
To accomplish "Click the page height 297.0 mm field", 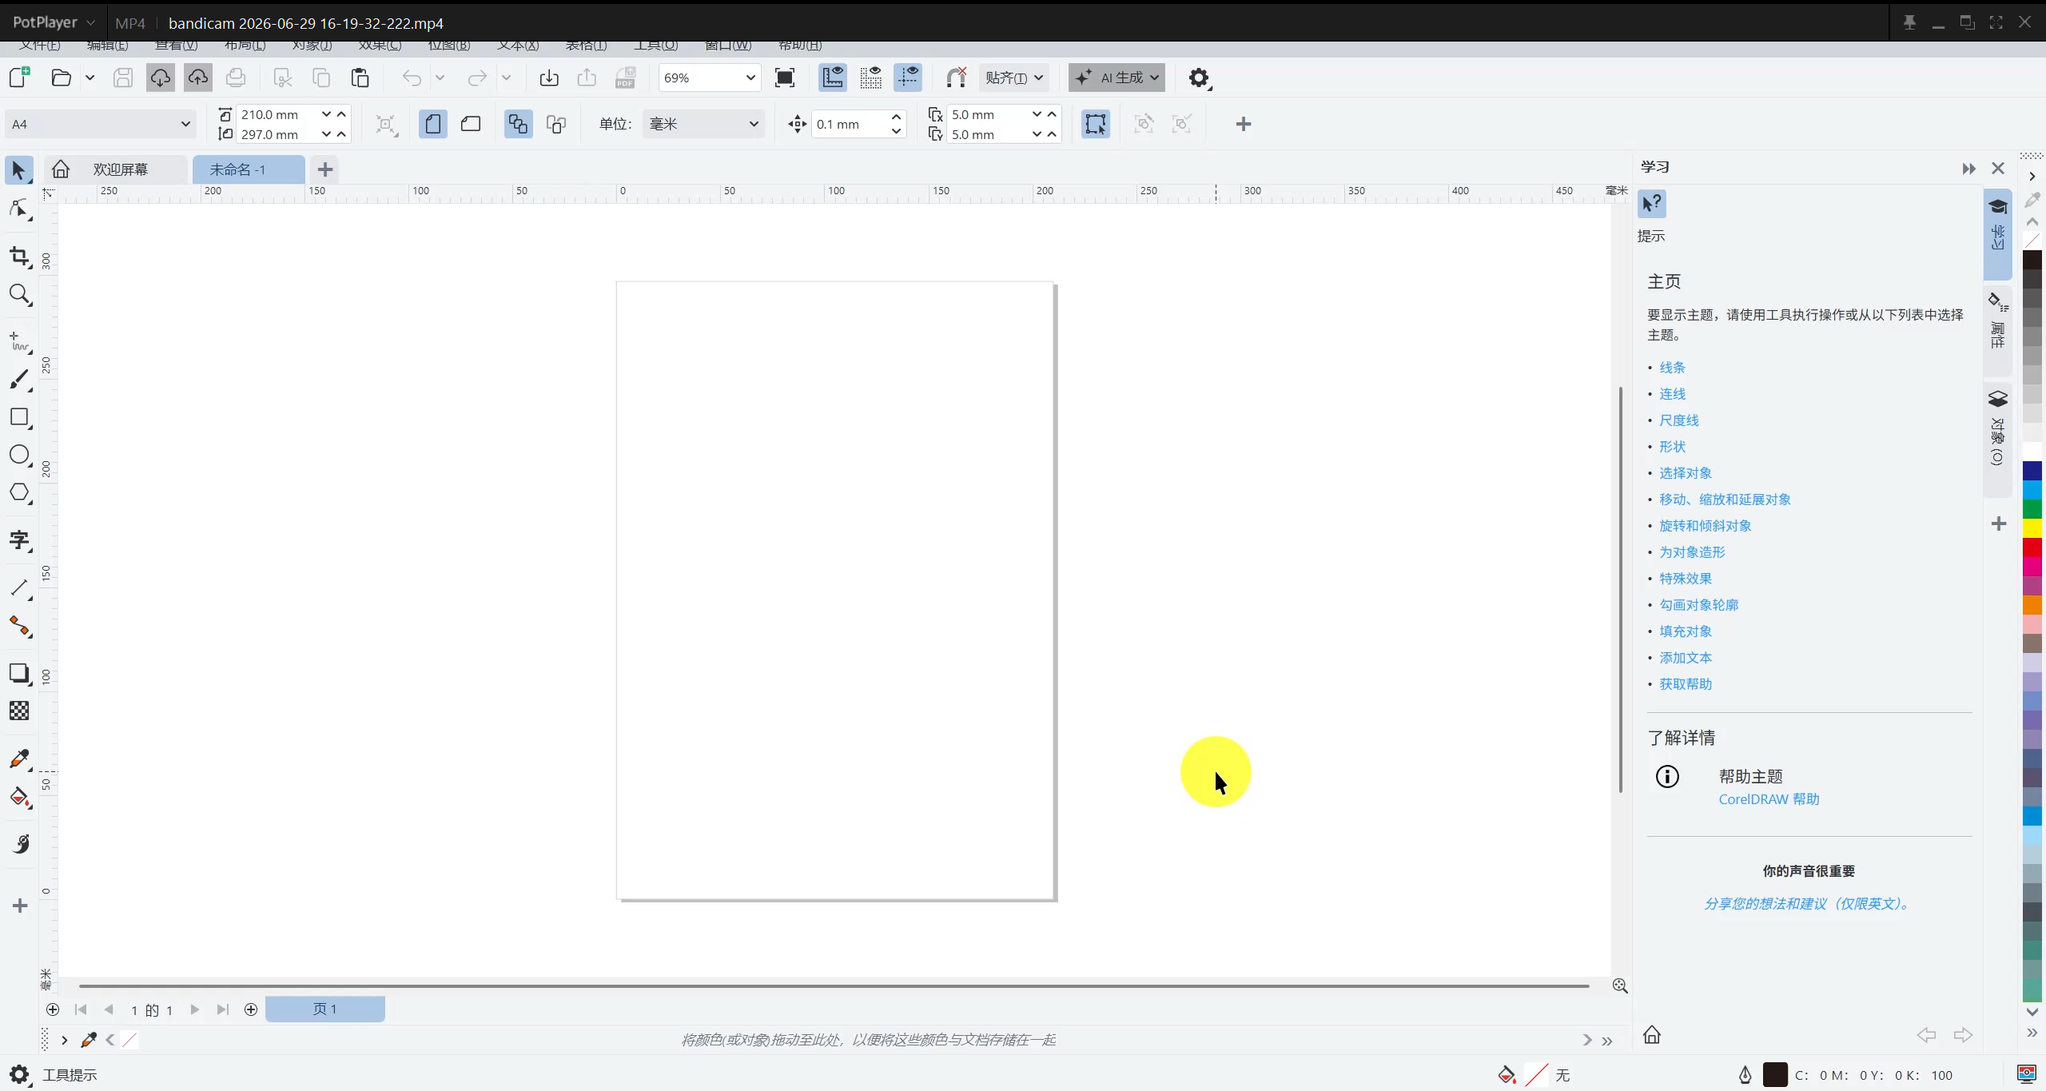I will pyautogui.click(x=277, y=134).
